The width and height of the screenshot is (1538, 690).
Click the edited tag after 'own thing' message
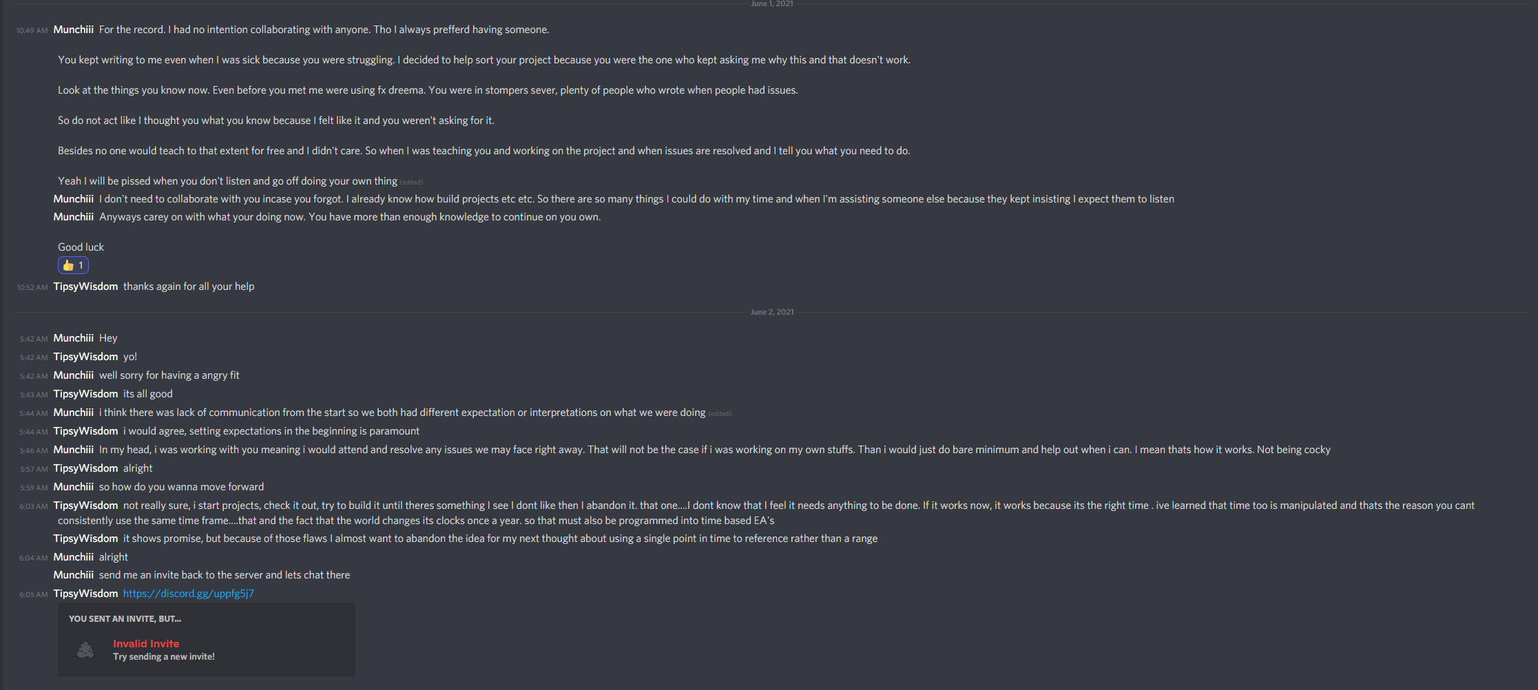coord(412,182)
